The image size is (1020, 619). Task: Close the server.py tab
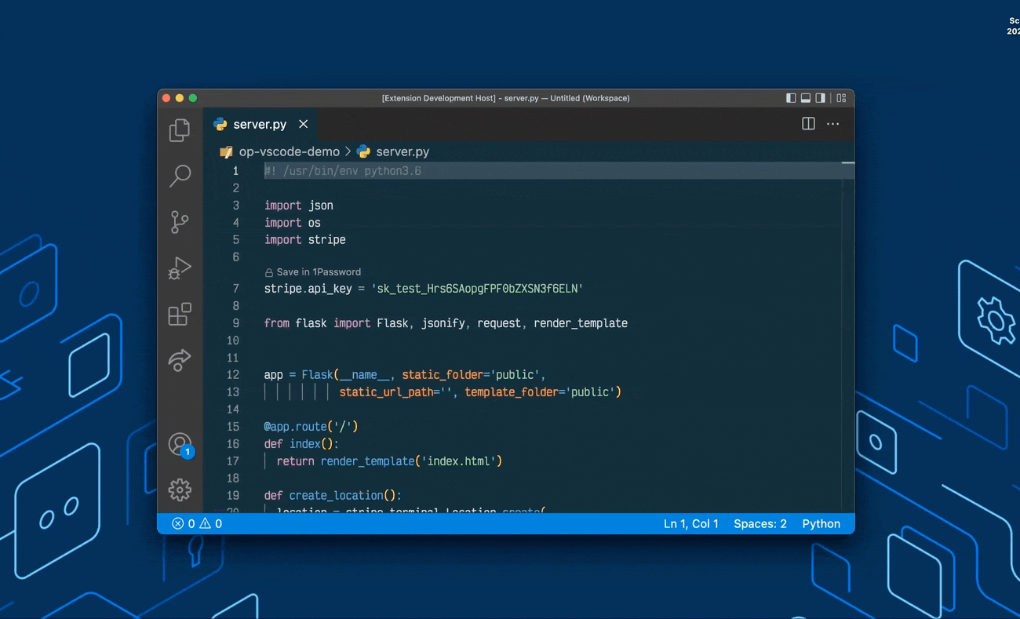coord(304,124)
